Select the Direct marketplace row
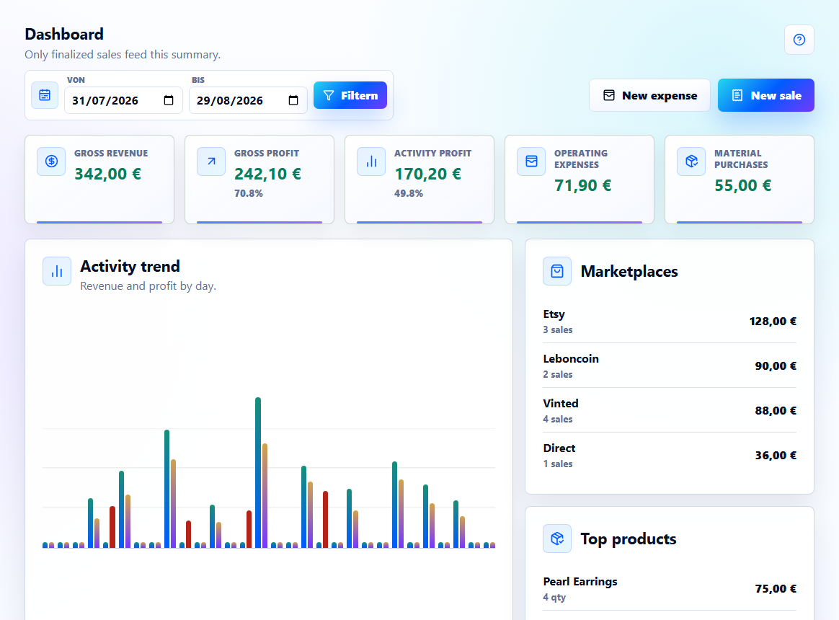Viewport: 839px width, 620px height. 670,455
